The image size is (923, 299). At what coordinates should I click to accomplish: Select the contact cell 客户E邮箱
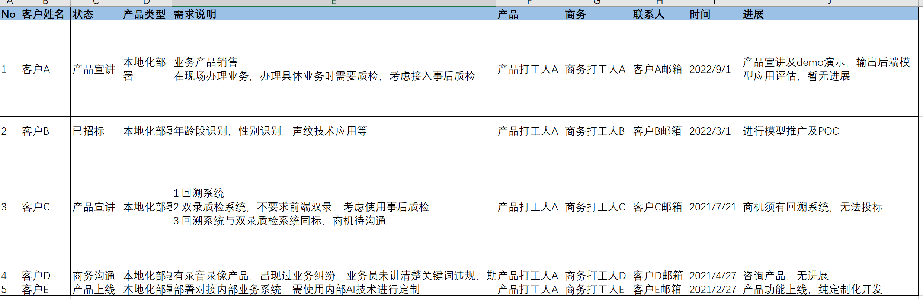click(x=659, y=289)
